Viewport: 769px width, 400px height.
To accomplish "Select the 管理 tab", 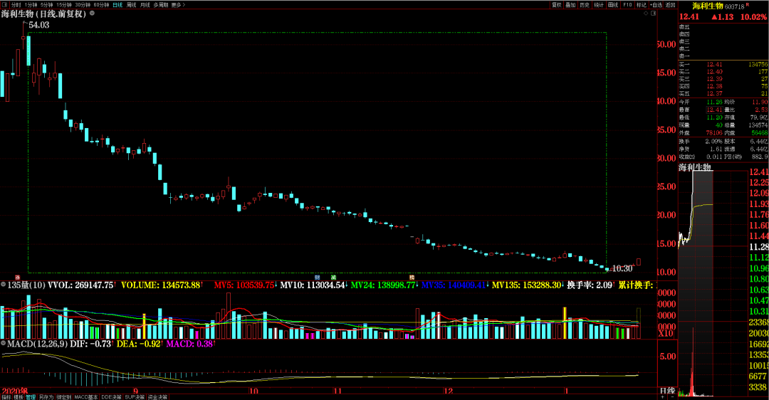I will tap(31, 397).
